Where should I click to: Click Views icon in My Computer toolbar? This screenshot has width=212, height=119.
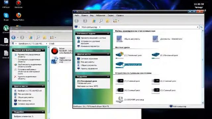115,21
